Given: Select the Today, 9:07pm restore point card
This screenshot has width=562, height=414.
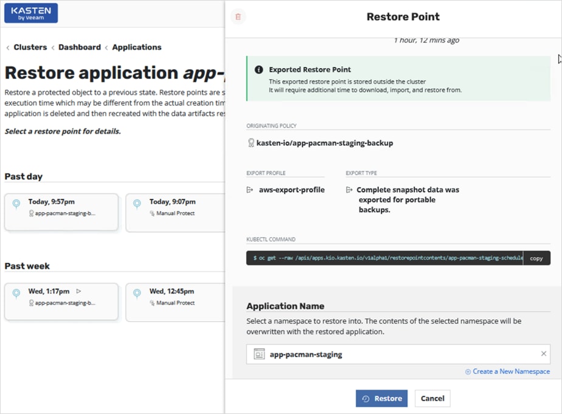Looking at the screenshot, I should click(x=175, y=213).
